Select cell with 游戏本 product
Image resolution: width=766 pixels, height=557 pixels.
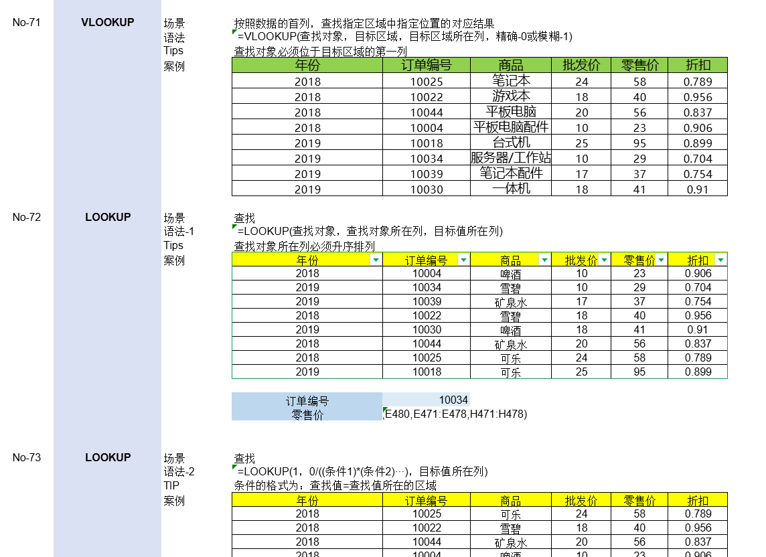coord(511,96)
